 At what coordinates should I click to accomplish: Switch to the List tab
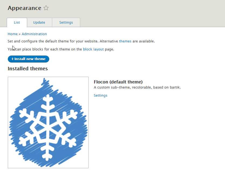pyautogui.click(x=17, y=23)
